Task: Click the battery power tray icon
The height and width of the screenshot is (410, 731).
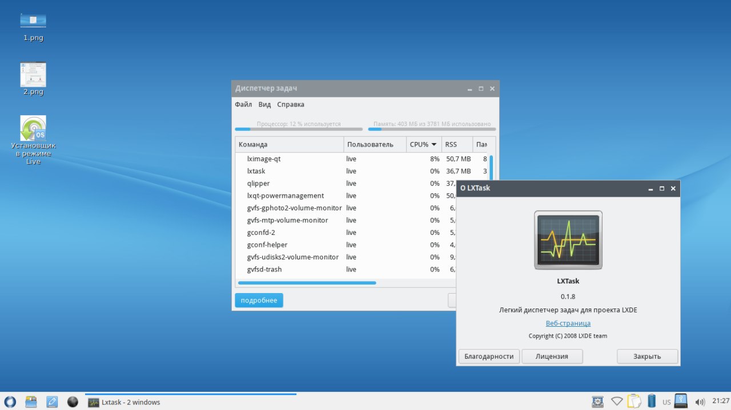Action: point(652,401)
